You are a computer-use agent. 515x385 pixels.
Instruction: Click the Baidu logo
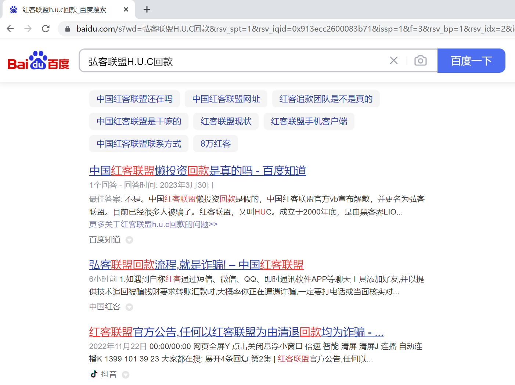click(x=38, y=61)
